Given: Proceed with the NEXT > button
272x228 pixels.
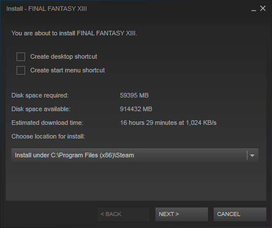Looking at the screenshot, I should [182, 214].
